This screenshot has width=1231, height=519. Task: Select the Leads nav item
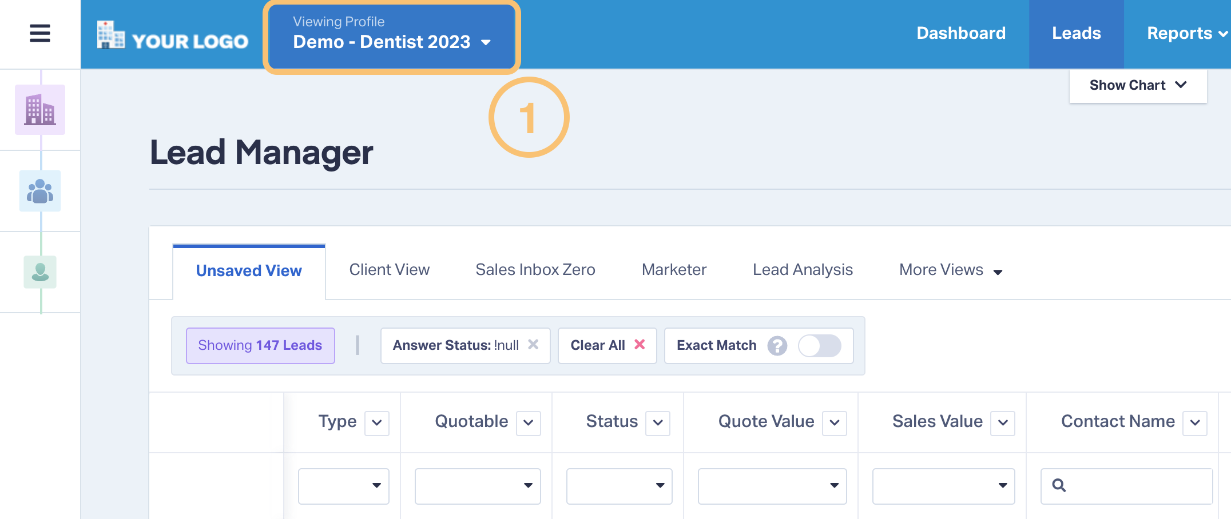tap(1077, 34)
